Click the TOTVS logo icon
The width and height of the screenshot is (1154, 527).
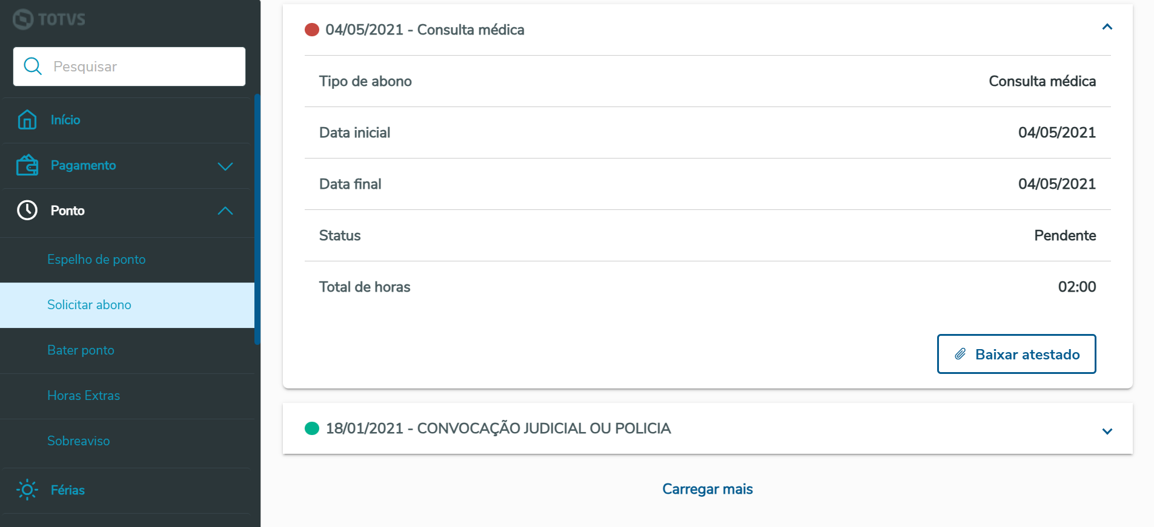click(23, 19)
